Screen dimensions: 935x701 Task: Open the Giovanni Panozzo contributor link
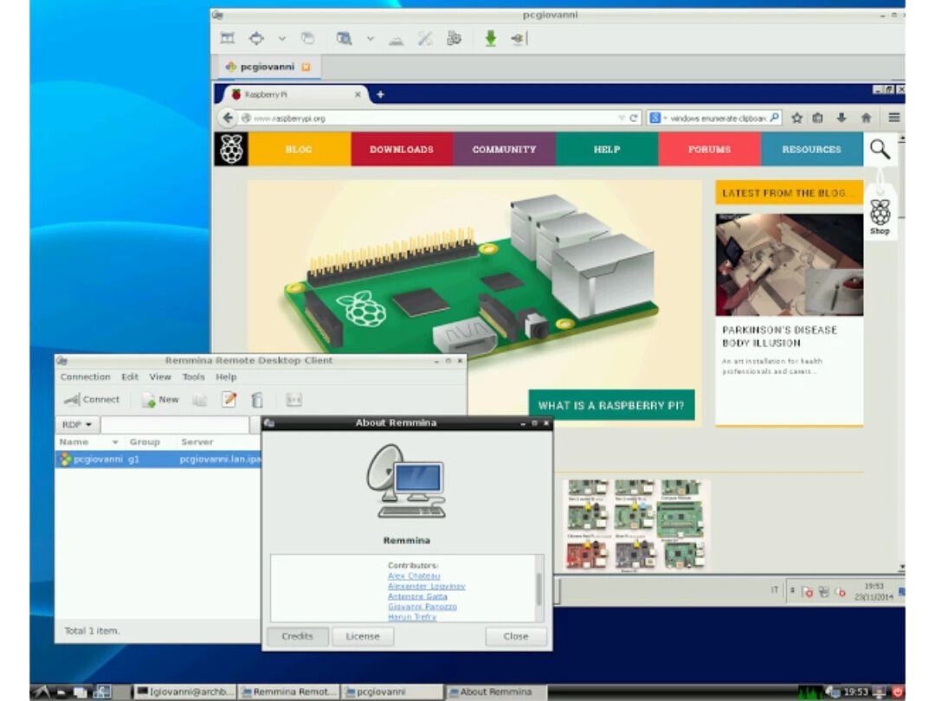[422, 606]
